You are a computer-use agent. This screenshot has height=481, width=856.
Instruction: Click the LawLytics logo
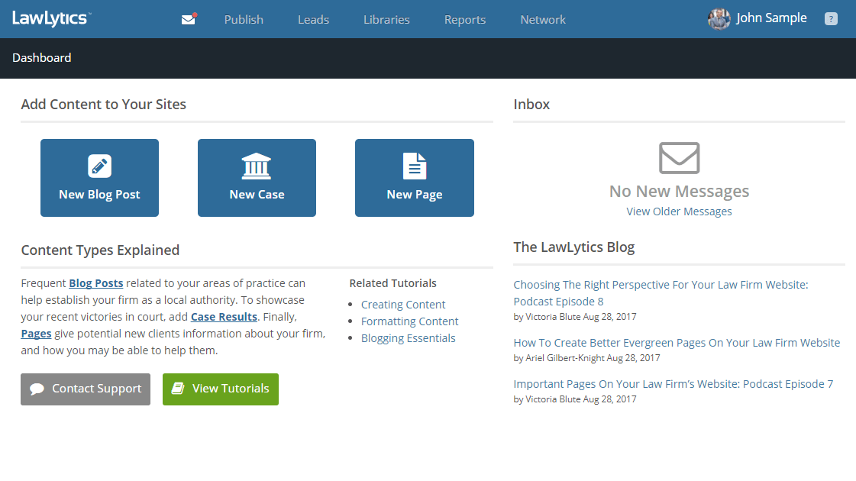pyautogui.click(x=51, y=18)
